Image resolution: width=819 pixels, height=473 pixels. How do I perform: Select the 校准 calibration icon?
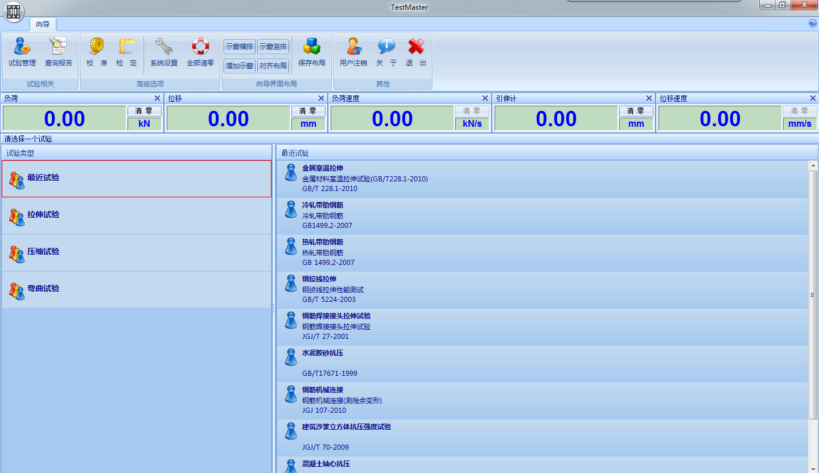[x=96, y=52]
